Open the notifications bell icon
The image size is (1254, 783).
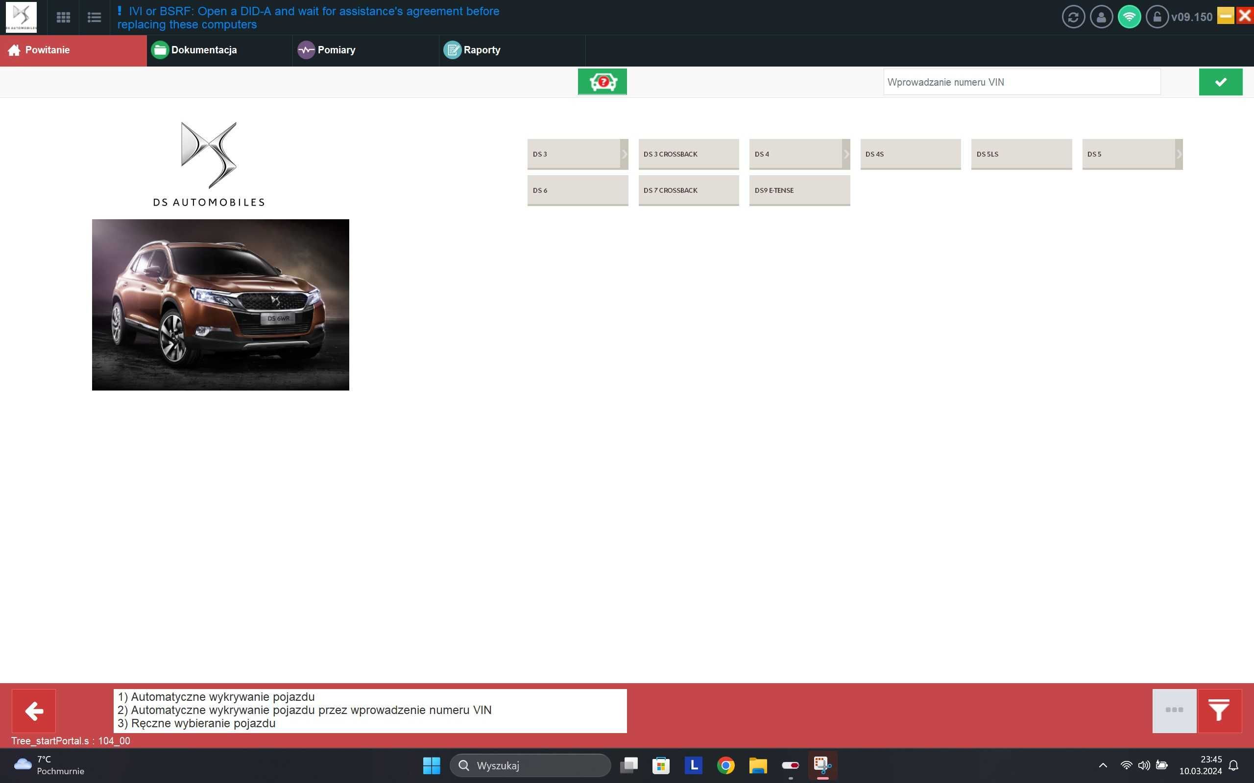tap(1234, 765)
